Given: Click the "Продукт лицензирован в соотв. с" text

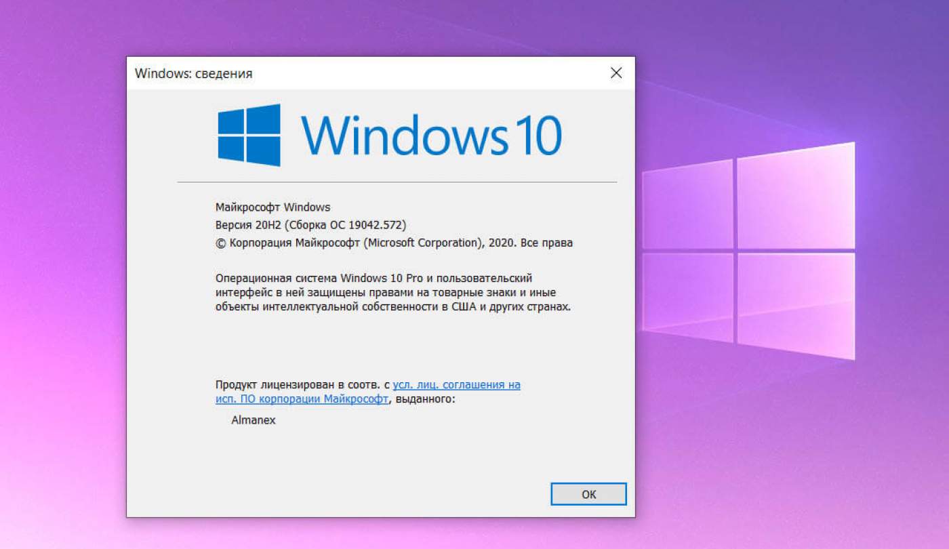Looking at the screenshot, I should click(x=303, y=384).
